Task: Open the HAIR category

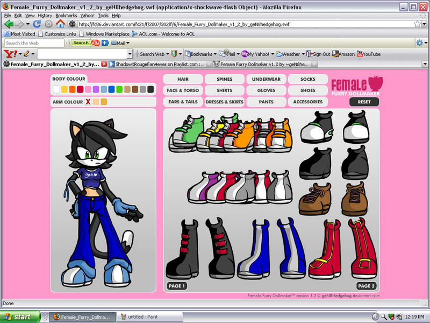Action: point(183,79)
